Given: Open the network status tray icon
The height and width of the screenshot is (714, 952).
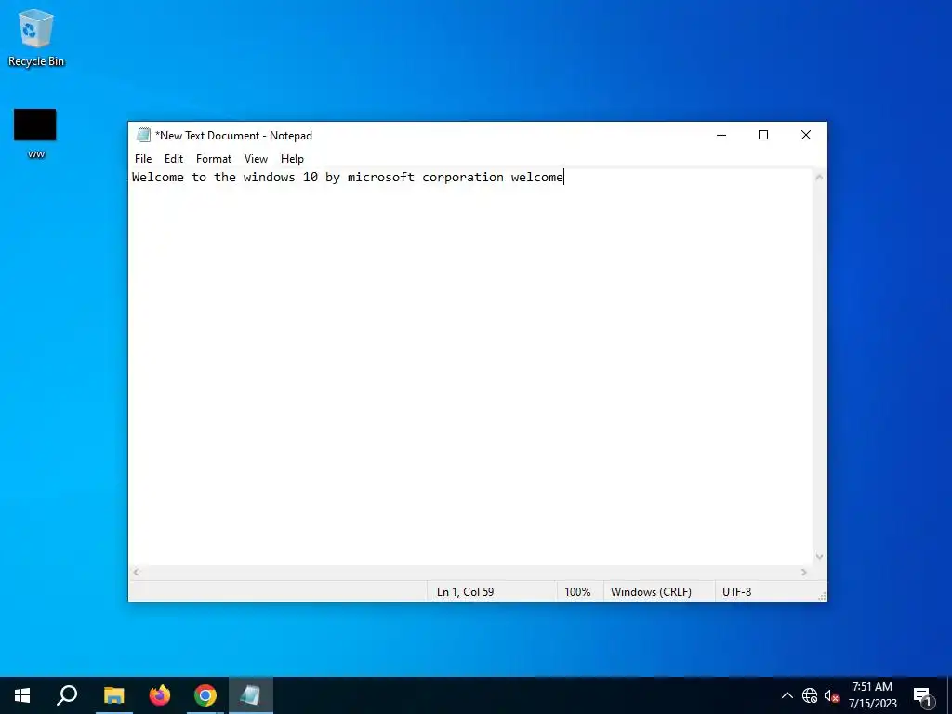Looking at the screenshot, I should click(810, 695).
